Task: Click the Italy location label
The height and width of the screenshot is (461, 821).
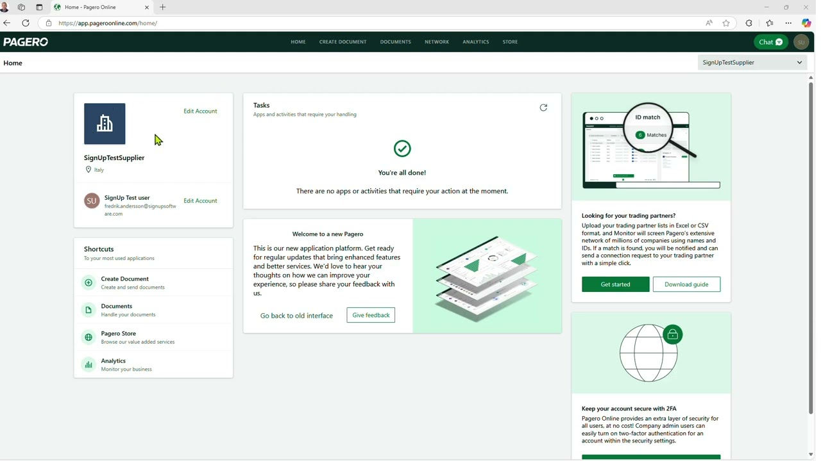Action: pos(99,170)
